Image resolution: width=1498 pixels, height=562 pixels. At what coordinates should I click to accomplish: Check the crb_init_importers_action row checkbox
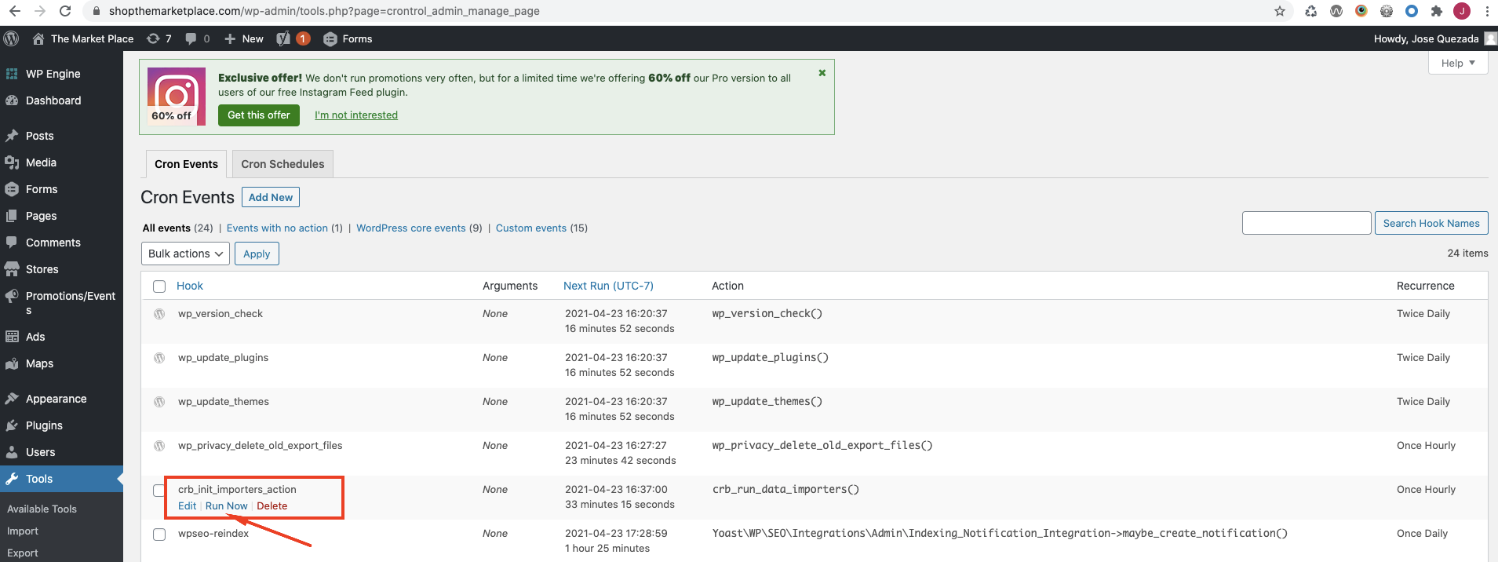click(159, 491)
